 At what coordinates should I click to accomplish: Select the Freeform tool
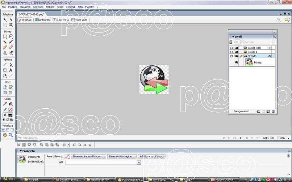click(x=5, y=75)
